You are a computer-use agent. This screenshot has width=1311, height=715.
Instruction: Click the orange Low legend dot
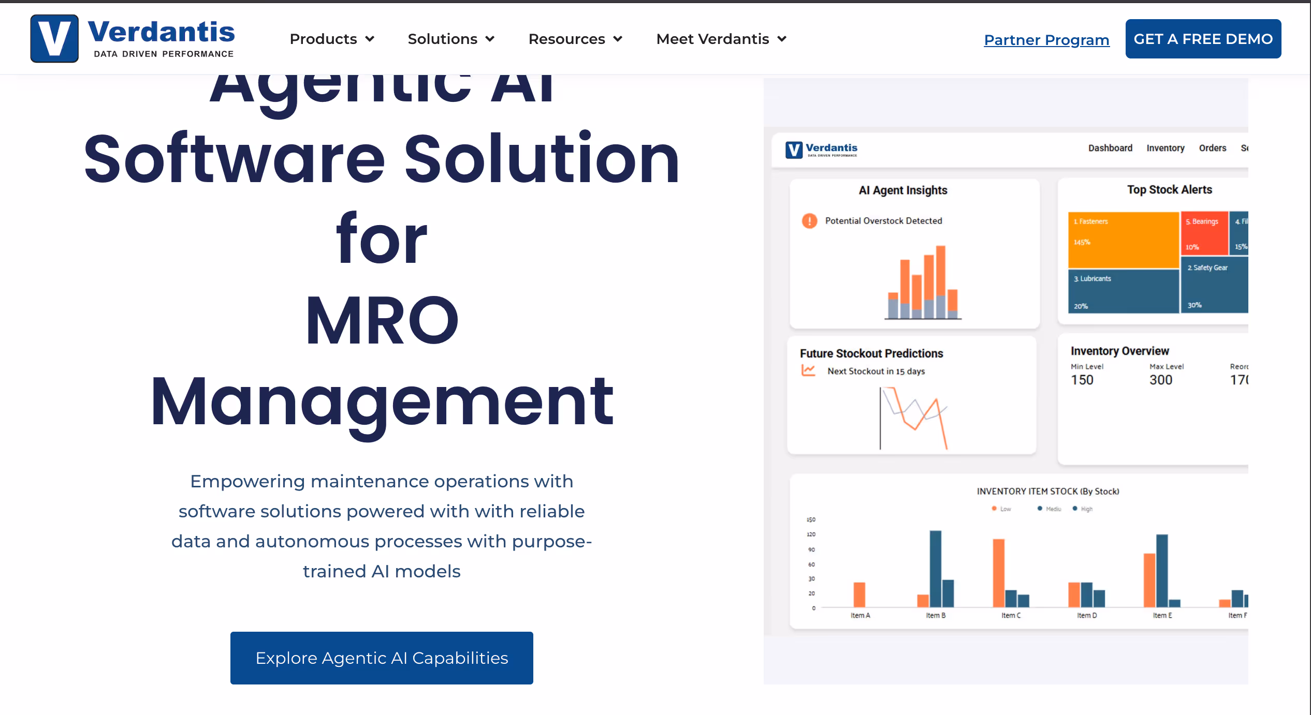994,509
